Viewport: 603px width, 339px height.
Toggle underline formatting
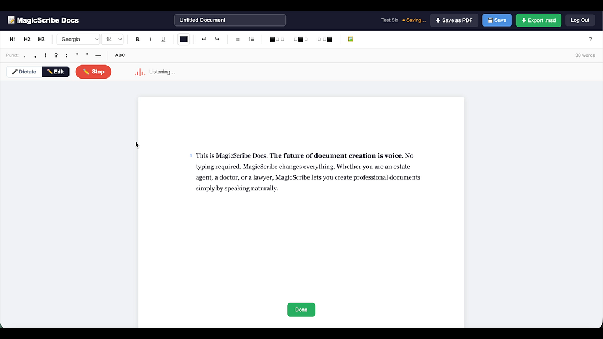163,39
